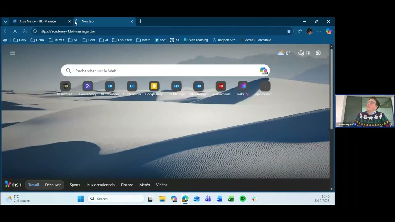
Task: Open Slack from the taskbar
Action: click(254, 199)
